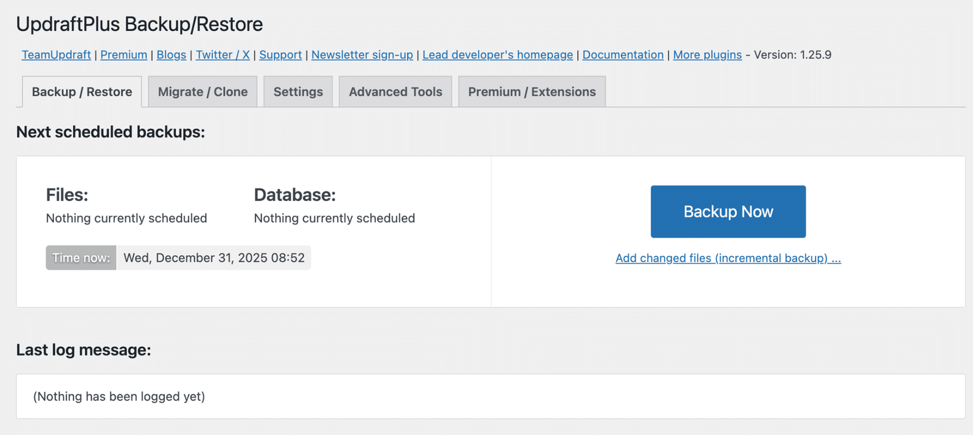
Task: Click the 'Next scheduled backups:' heading
Action: pyautogui.click(x=111, y=132)
